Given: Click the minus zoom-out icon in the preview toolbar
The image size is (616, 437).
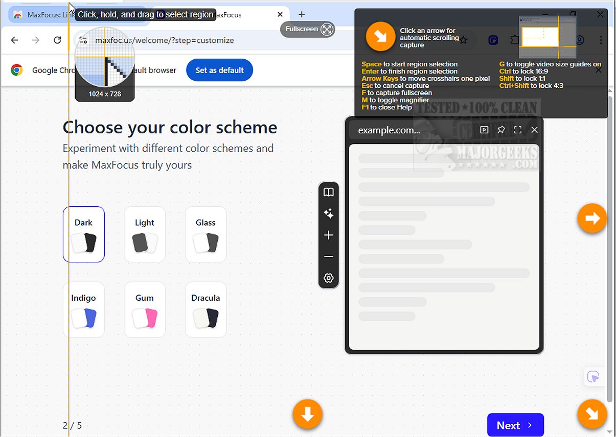Looking at the screenshot, I should coord(329,257).
